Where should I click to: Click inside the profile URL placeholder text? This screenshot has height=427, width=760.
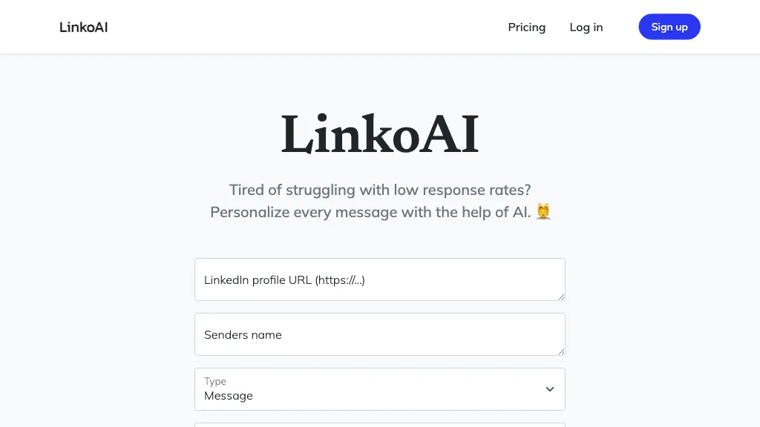[284, 279]
